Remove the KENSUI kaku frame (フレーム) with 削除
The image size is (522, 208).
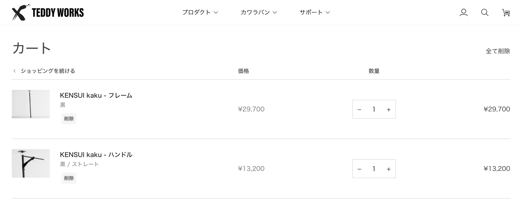click(69, 119)
